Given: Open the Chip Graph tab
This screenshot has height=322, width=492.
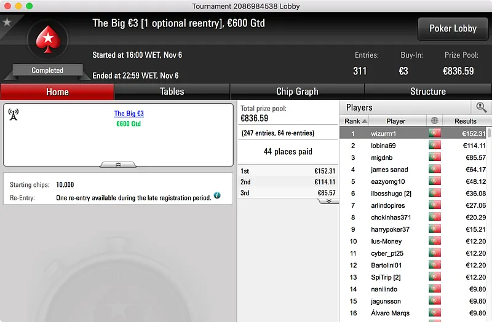Looking at the screenshot, I should point(297,92).
